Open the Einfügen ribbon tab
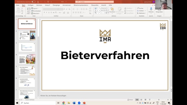Viewport: 187px width, 105px height. [x=31, y=5]
